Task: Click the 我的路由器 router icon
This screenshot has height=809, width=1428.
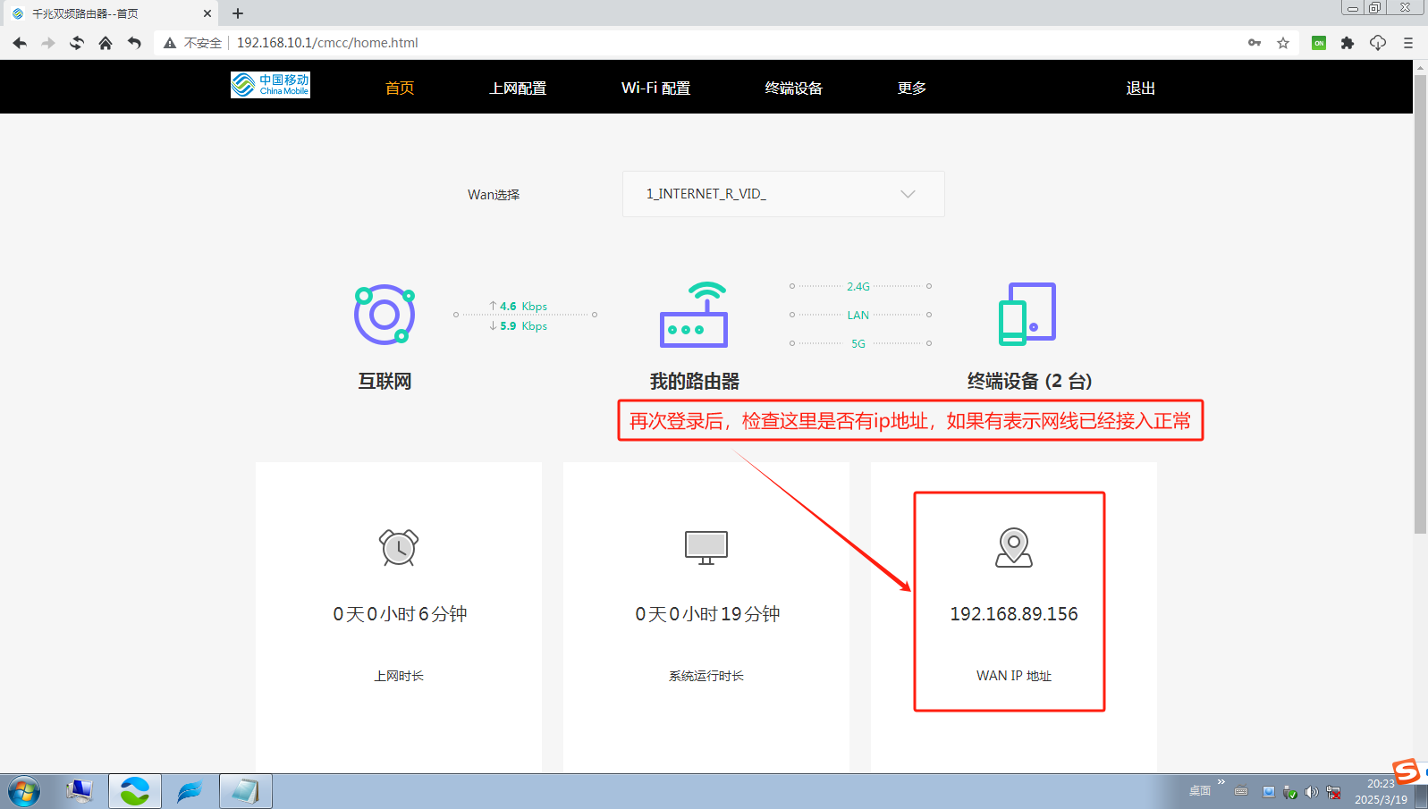Action: pyautogui.click(x=694, y=315)
